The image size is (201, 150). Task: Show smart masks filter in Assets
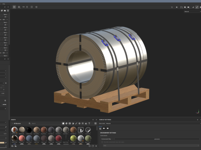pos(70,123)
